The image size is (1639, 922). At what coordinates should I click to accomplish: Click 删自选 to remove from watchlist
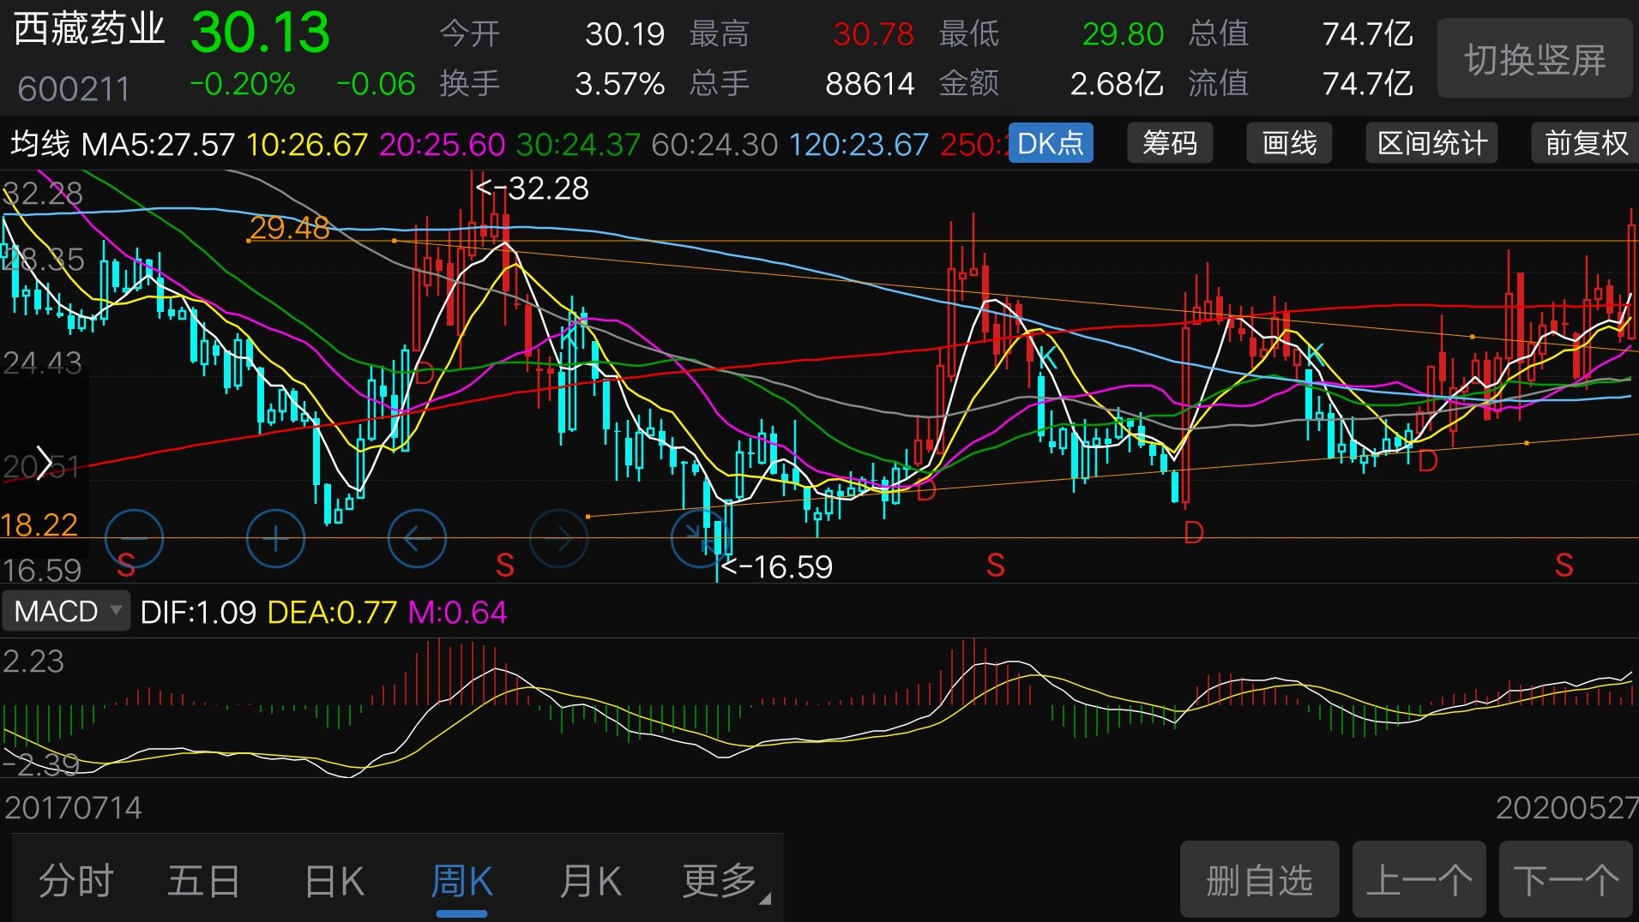(x=1259, y=880)
